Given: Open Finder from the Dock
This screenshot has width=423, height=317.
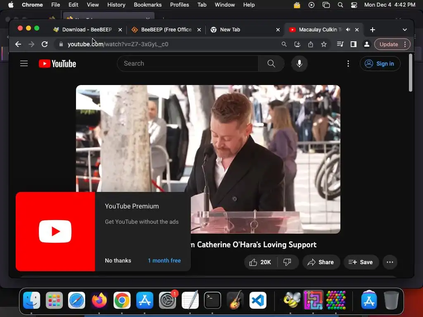Looking at the screenshot, I should coord(31,300).
